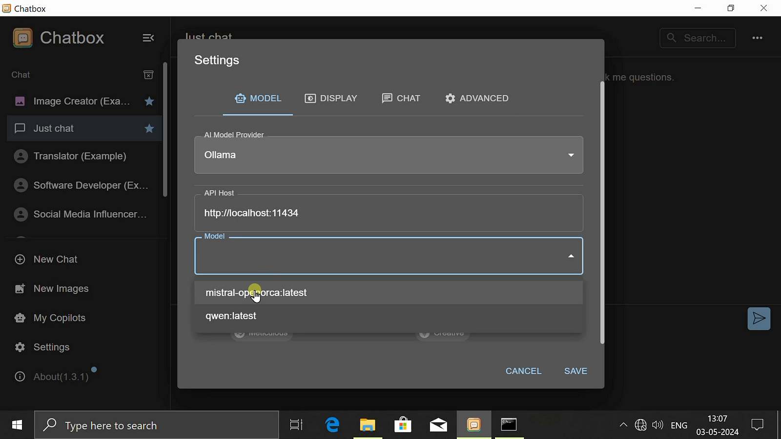Open the three-dots more options menu
This screenshot has height=439, width=781.
point(757,38)
